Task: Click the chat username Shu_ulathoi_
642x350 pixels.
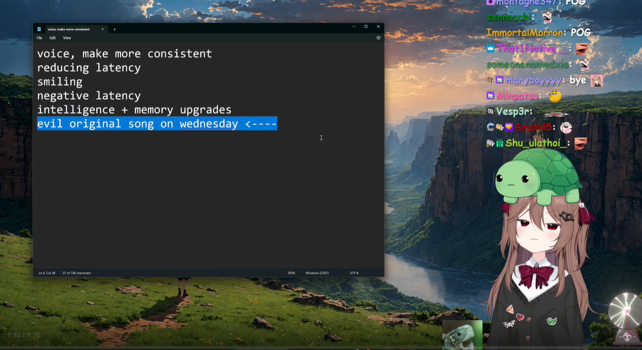Action: [535, 143]
